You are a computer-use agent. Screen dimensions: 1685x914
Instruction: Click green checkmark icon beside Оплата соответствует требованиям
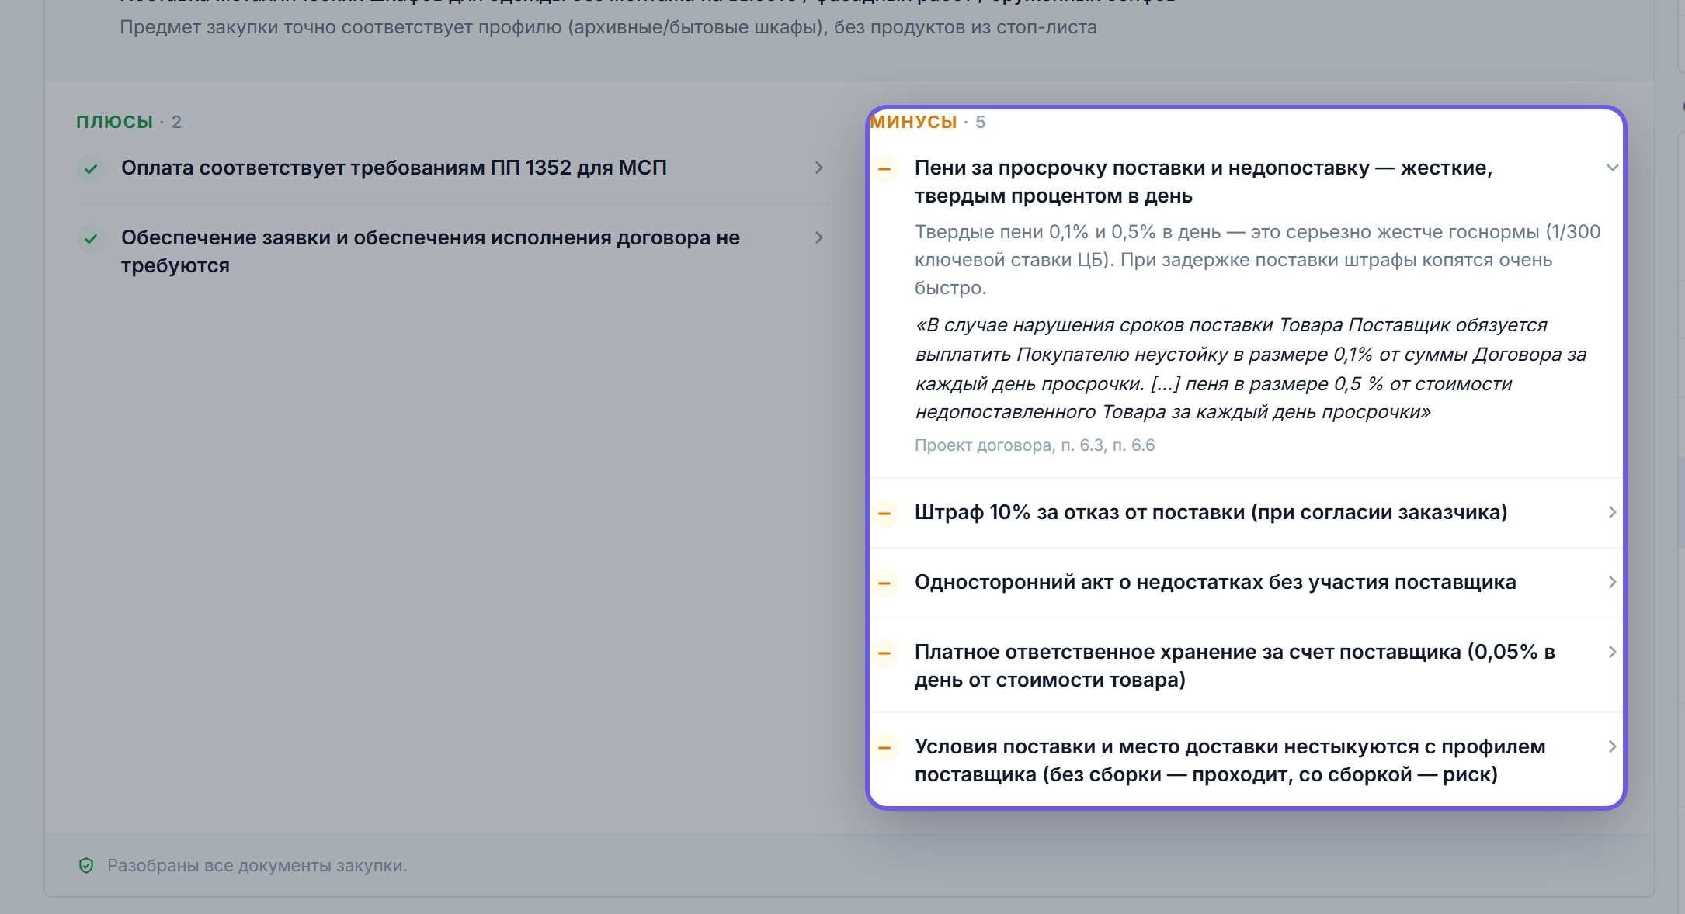91,168
